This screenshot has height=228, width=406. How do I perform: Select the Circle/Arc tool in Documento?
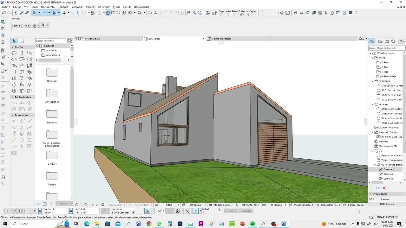click(22, 140)
